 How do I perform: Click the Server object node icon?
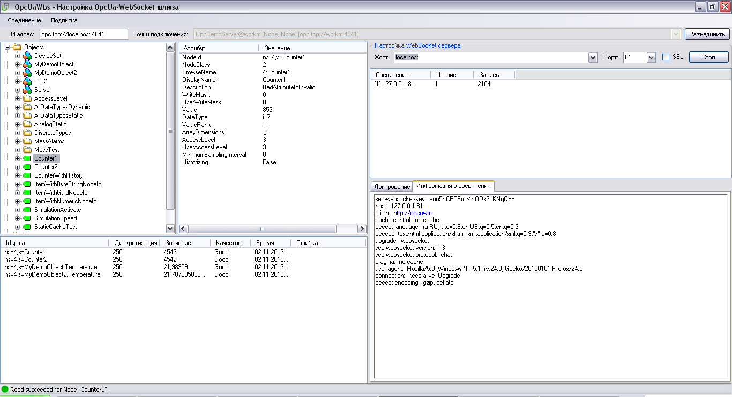[x=27, y=90]
